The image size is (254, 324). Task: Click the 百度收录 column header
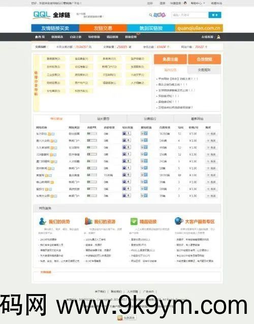(x=165, y=127)
